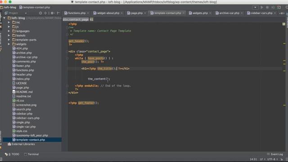Expand the template-parts folder
288x162 pixels.
point(9,40)
